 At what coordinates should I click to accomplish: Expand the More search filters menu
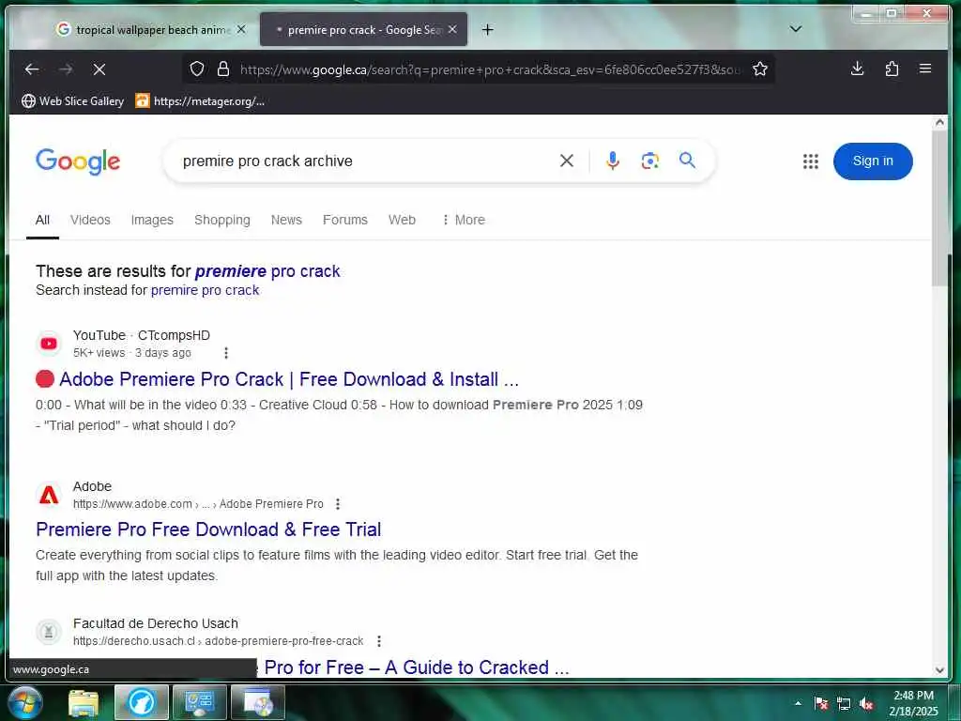[464, 220]
